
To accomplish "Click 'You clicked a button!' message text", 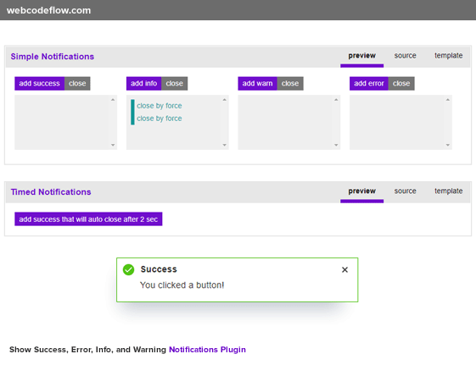I will [x=182, y=285].
